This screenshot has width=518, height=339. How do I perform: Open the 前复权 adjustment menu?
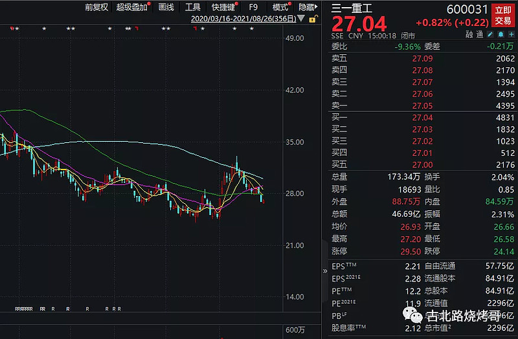[96, 7]
